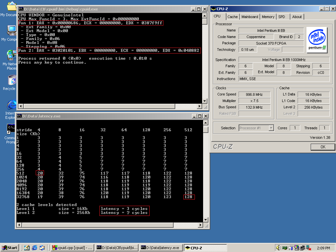Open the Memory tab in CPU-Z
This screenshot has height=252, width=336.
tap(268, 17)
